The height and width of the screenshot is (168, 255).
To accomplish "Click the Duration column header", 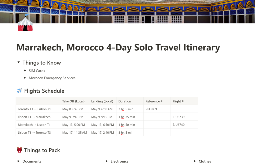I will 125,101.
